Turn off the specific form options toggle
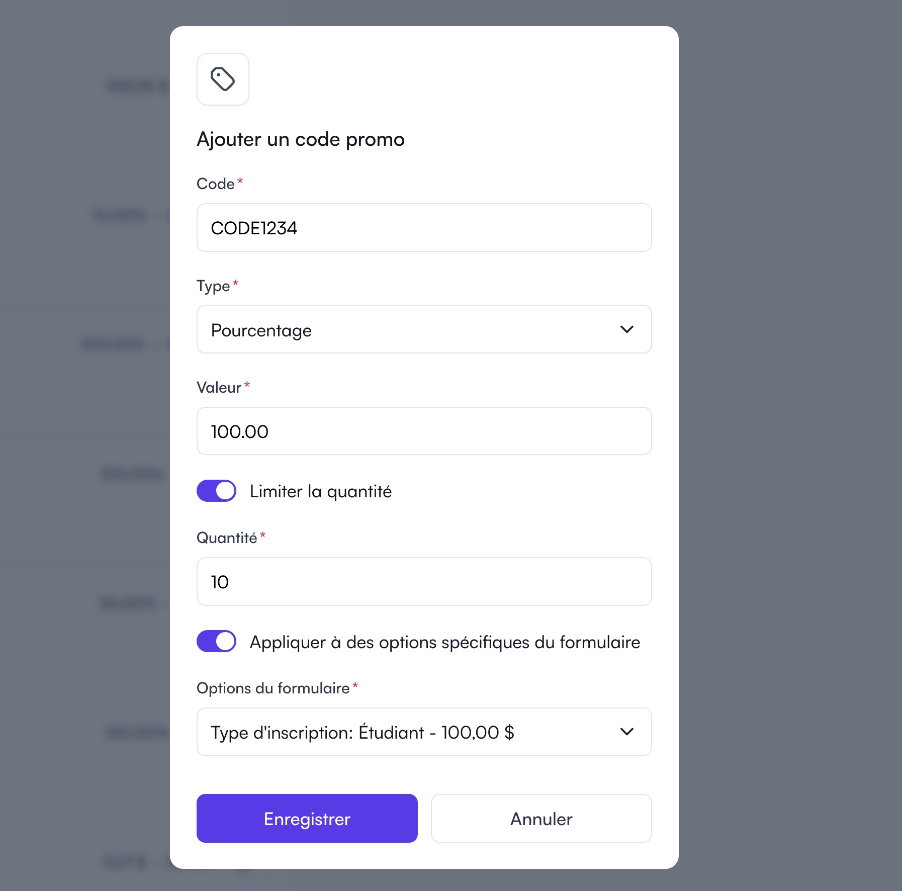 [217, 641]
